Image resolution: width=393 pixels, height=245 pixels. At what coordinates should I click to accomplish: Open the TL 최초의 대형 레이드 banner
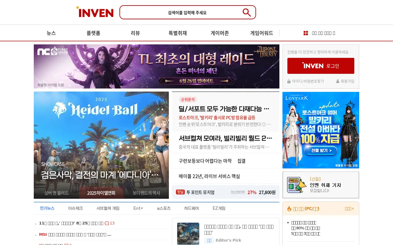pos(157,66)
